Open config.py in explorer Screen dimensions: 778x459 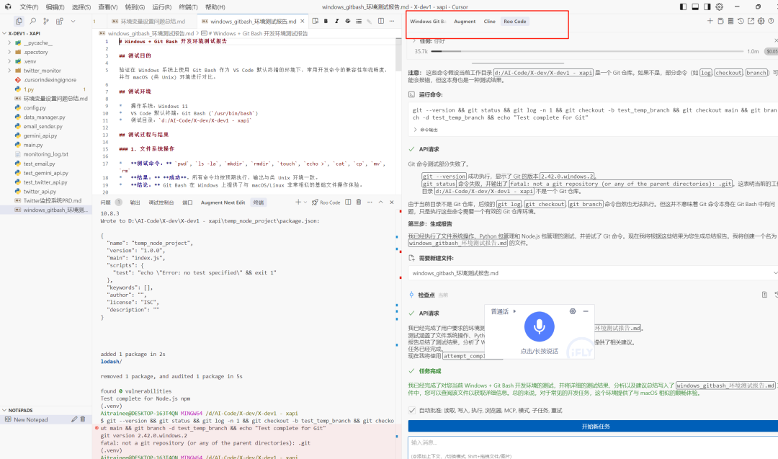coord(35,107)
